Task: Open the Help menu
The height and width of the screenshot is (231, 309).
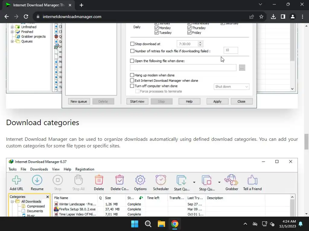Action: tap(67, 169)
